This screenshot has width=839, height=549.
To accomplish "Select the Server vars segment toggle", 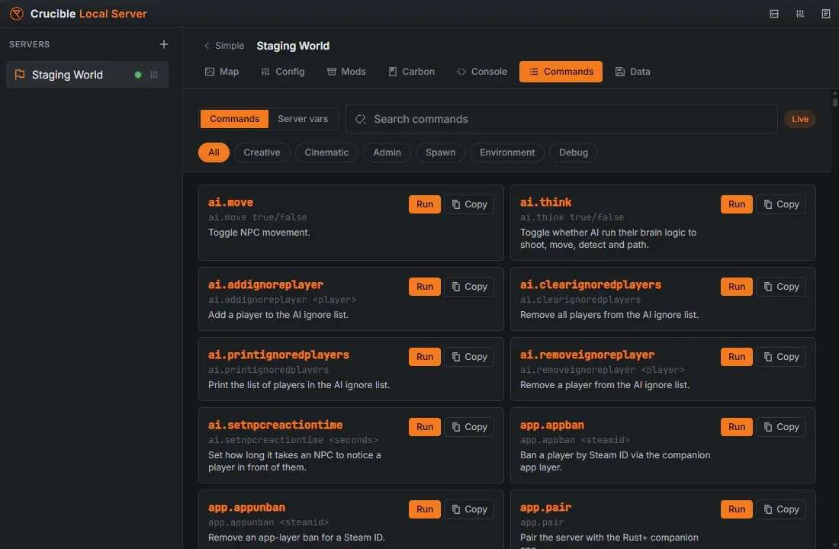I will click(x=303, y=119).
